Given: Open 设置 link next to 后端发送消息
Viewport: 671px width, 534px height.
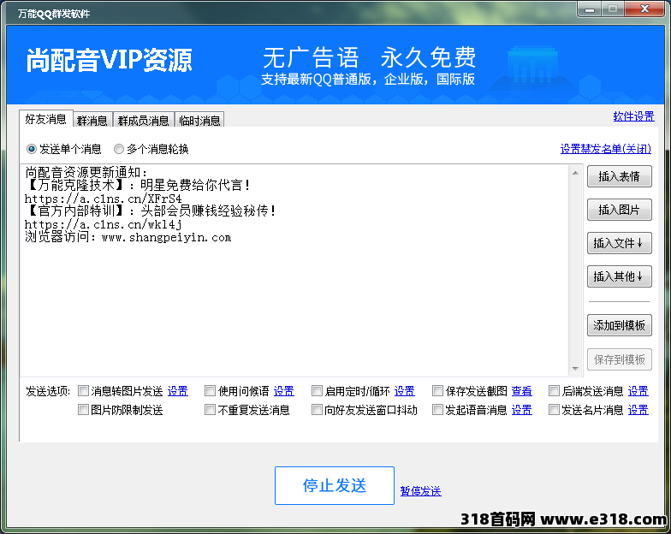Looking at the screenshot, I should pos(638,391).
